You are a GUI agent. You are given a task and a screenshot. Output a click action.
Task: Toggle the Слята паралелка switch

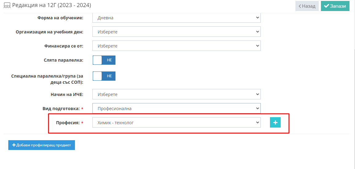pyautogui.click(x=104, y=60)
